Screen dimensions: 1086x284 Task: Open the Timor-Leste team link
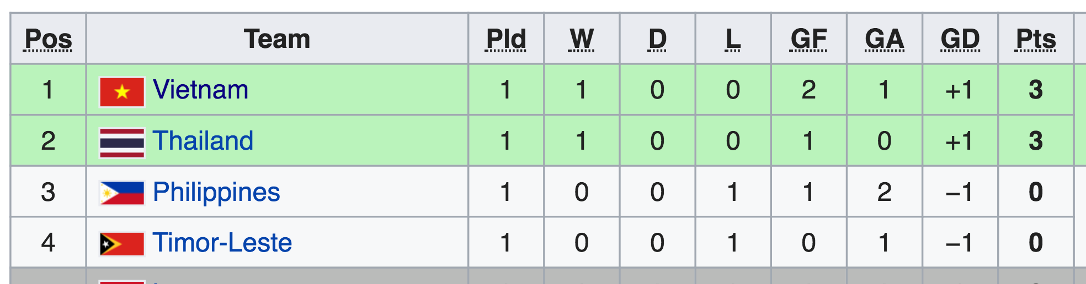click(x=222, y=243)
